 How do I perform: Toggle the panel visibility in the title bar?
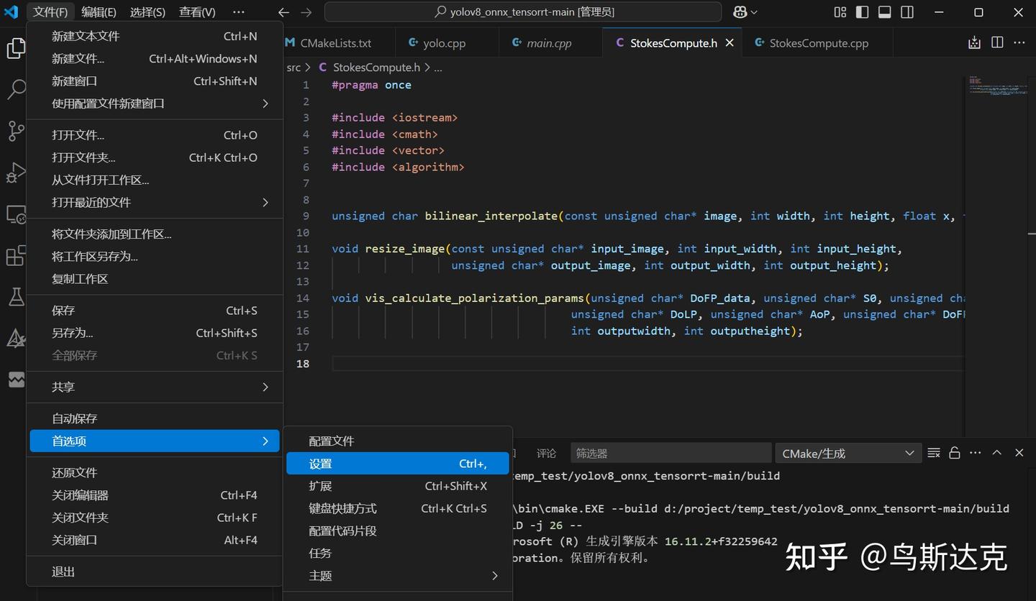(x=886, y=12)
